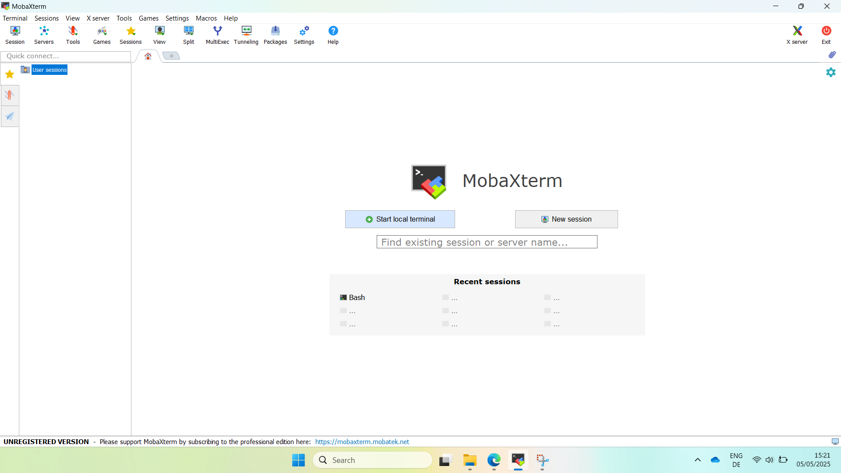Click the monitor icon in status bar
841x473 pixels.
click(x=835, y=441)
